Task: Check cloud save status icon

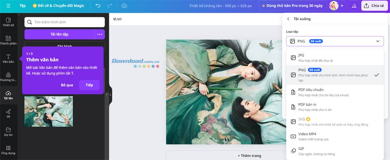Action: (124, 6)
